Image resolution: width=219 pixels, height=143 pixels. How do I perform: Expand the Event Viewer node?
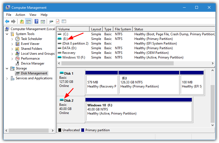click(12, 44)
